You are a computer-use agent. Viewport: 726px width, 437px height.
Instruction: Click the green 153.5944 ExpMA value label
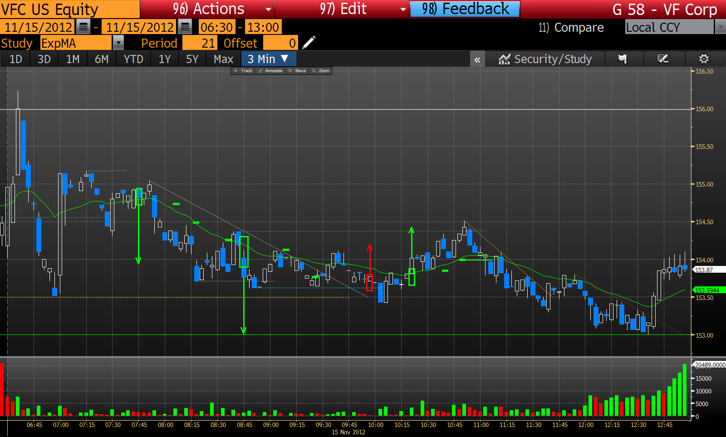click(709, 290)
